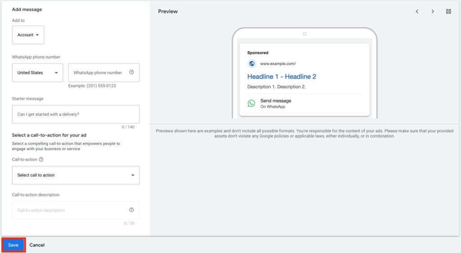Click the WhatsApp logo in preview
461x253 pixels.
(251, 103)
